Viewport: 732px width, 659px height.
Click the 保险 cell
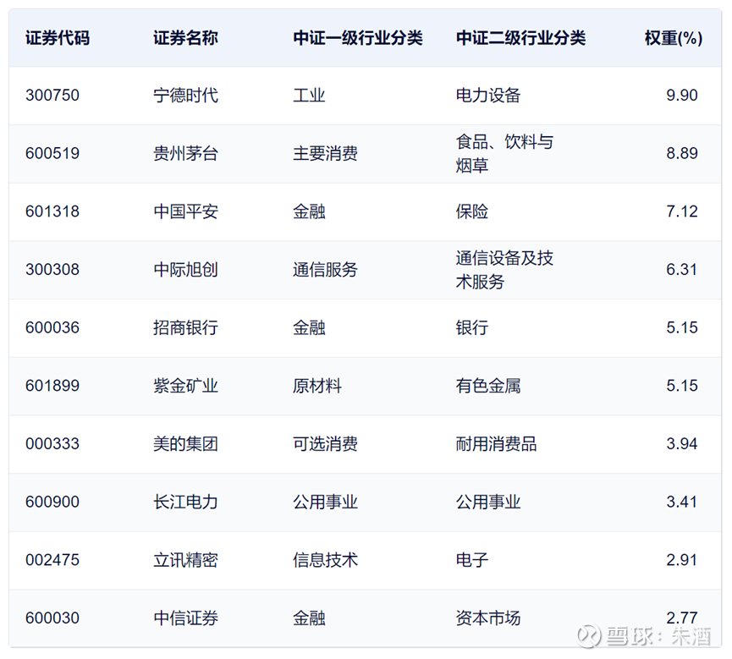coord(472,211)
